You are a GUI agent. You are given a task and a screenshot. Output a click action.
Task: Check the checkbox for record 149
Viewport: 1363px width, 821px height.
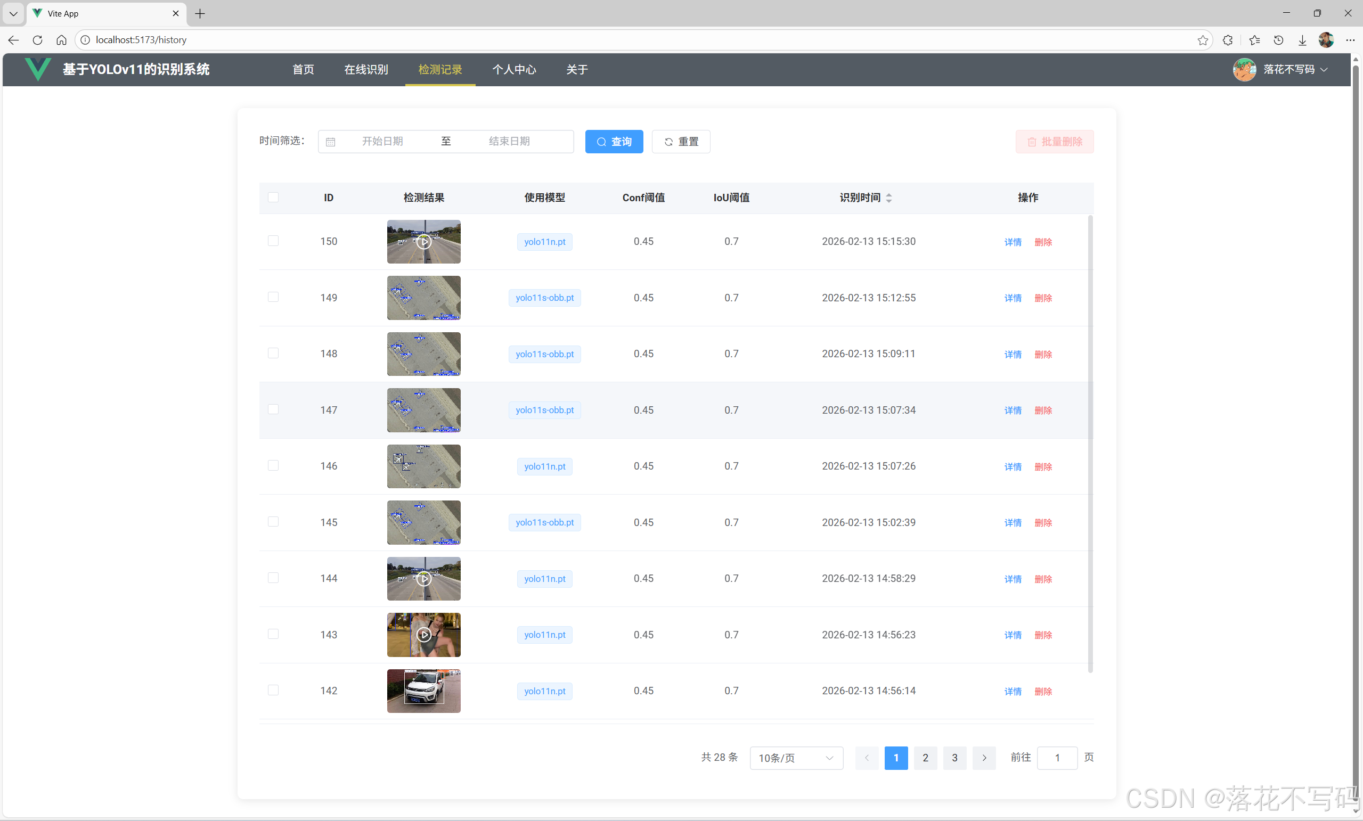273,298
